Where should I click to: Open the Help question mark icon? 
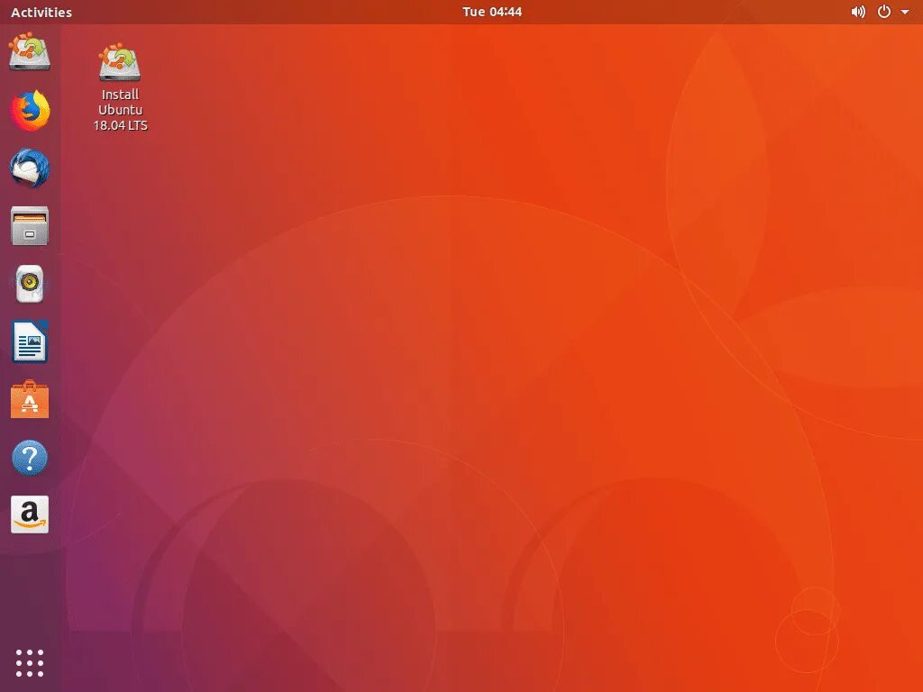(30, 457)
